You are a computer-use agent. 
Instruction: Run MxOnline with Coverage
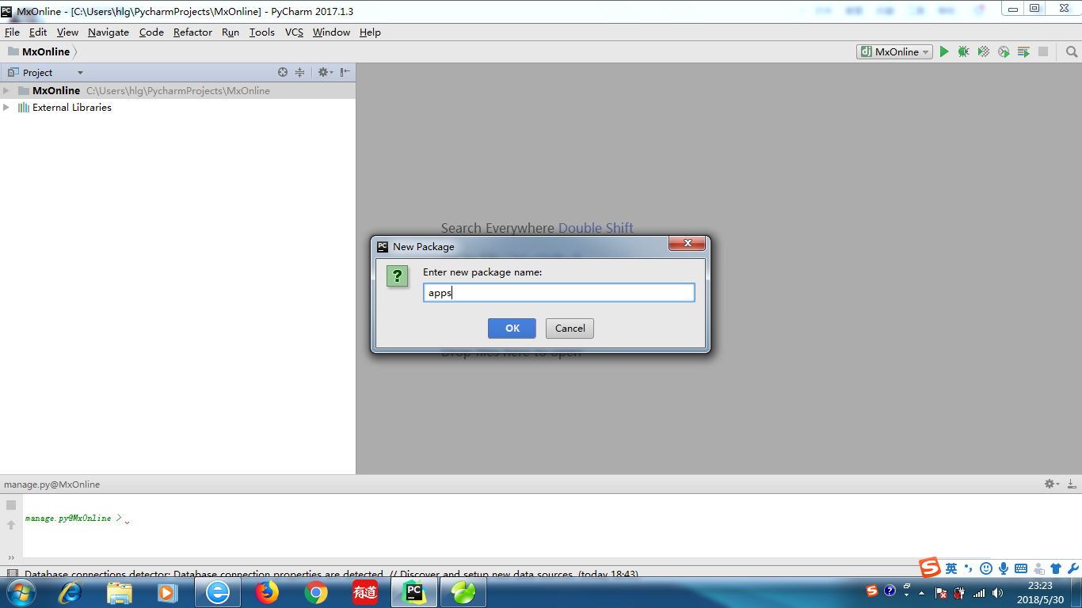click(x=983, y=51)
